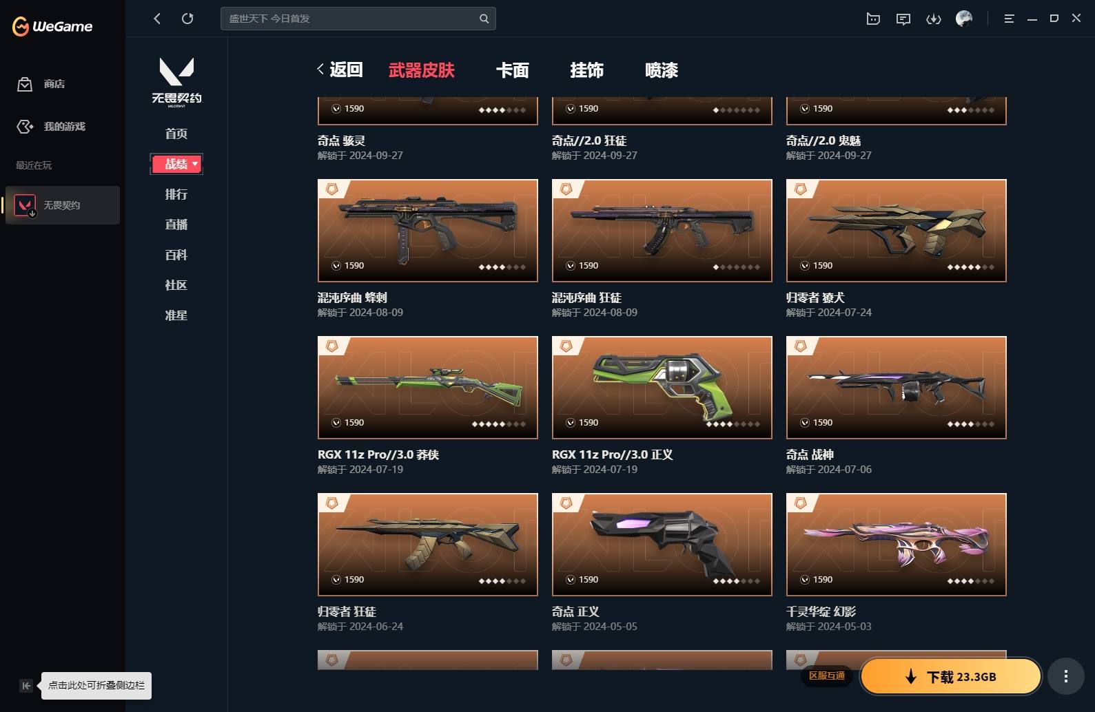This screenshot has width=1095, height=712.
Task: Click the search magnifier icon
Action: pos(484,19)
